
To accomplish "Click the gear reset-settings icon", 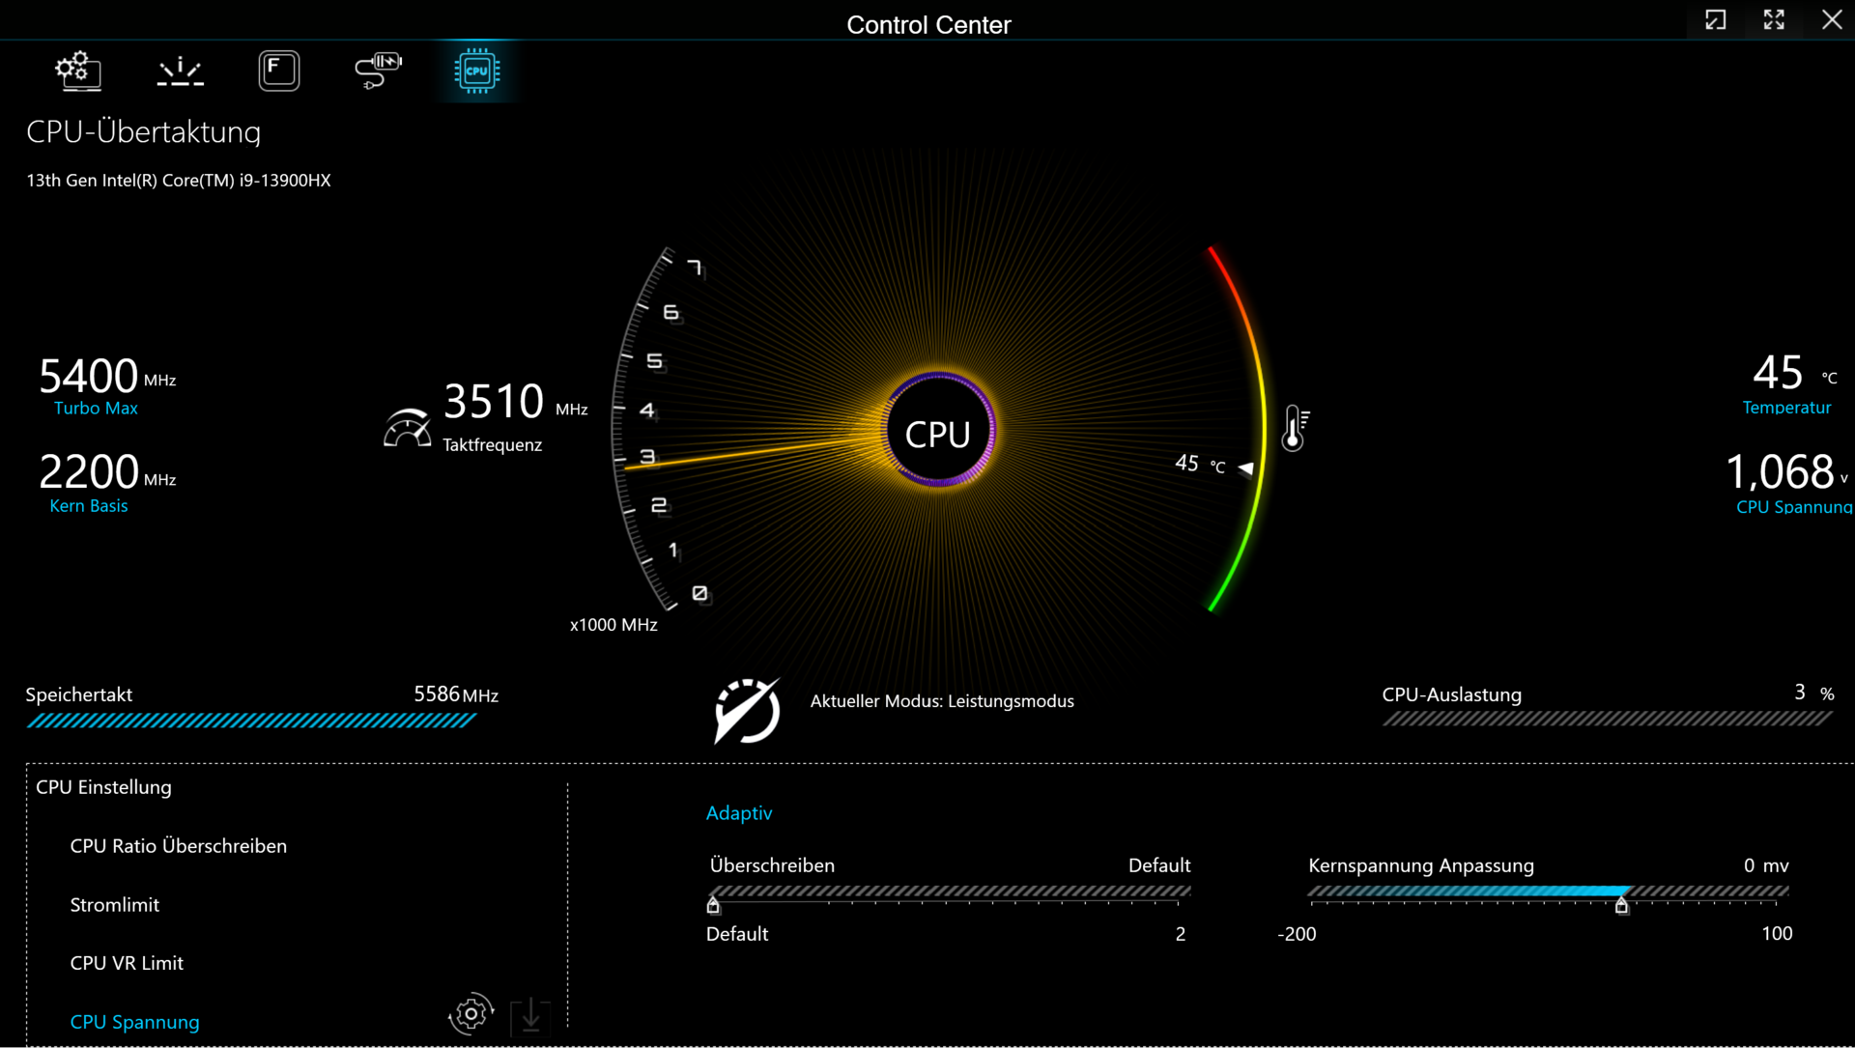I will pyautogui.click(x=471, y=1014).
